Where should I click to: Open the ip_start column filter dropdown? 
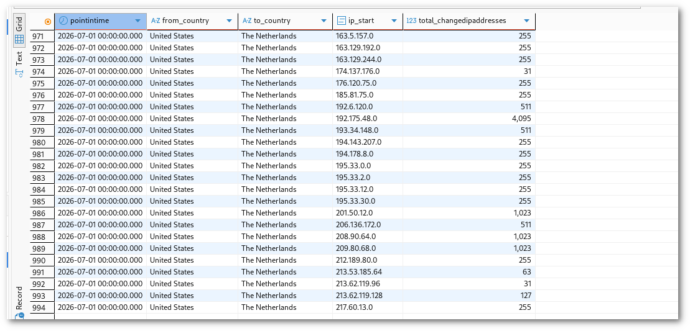coord(394,21)
